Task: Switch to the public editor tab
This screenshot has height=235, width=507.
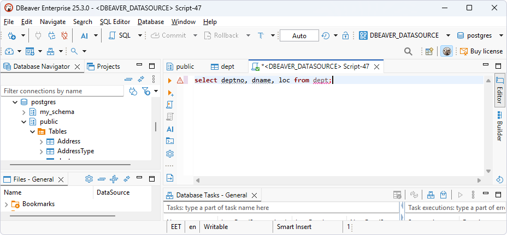Action: coord(180,67)
